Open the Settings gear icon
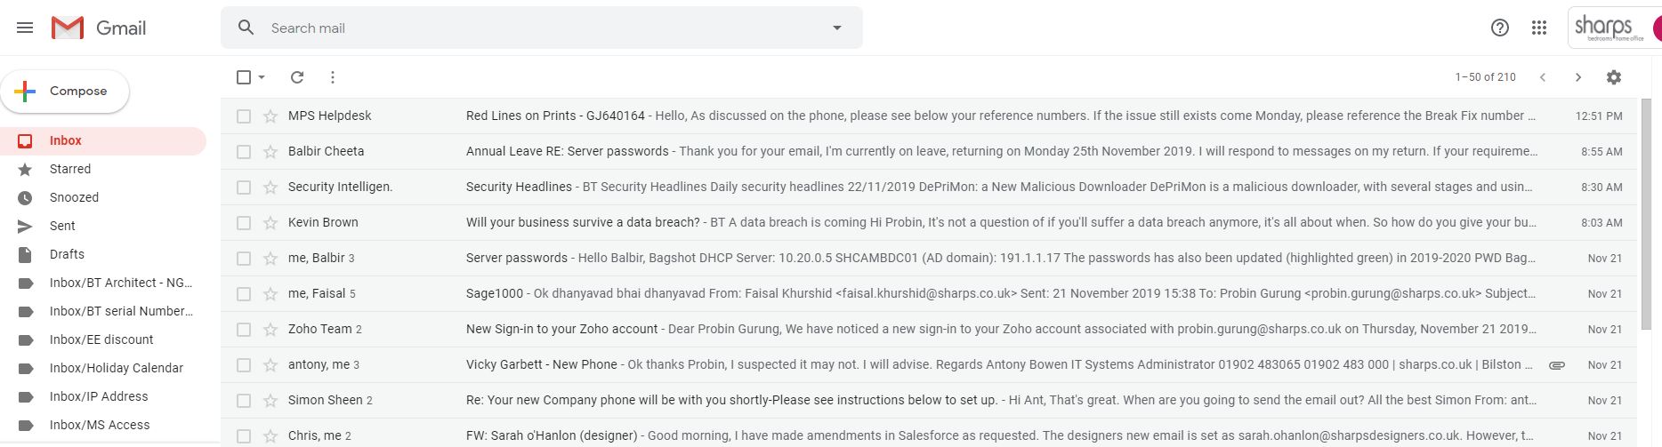The image size is (1662, 447). pyautogui.click(x=1614, y=77)
